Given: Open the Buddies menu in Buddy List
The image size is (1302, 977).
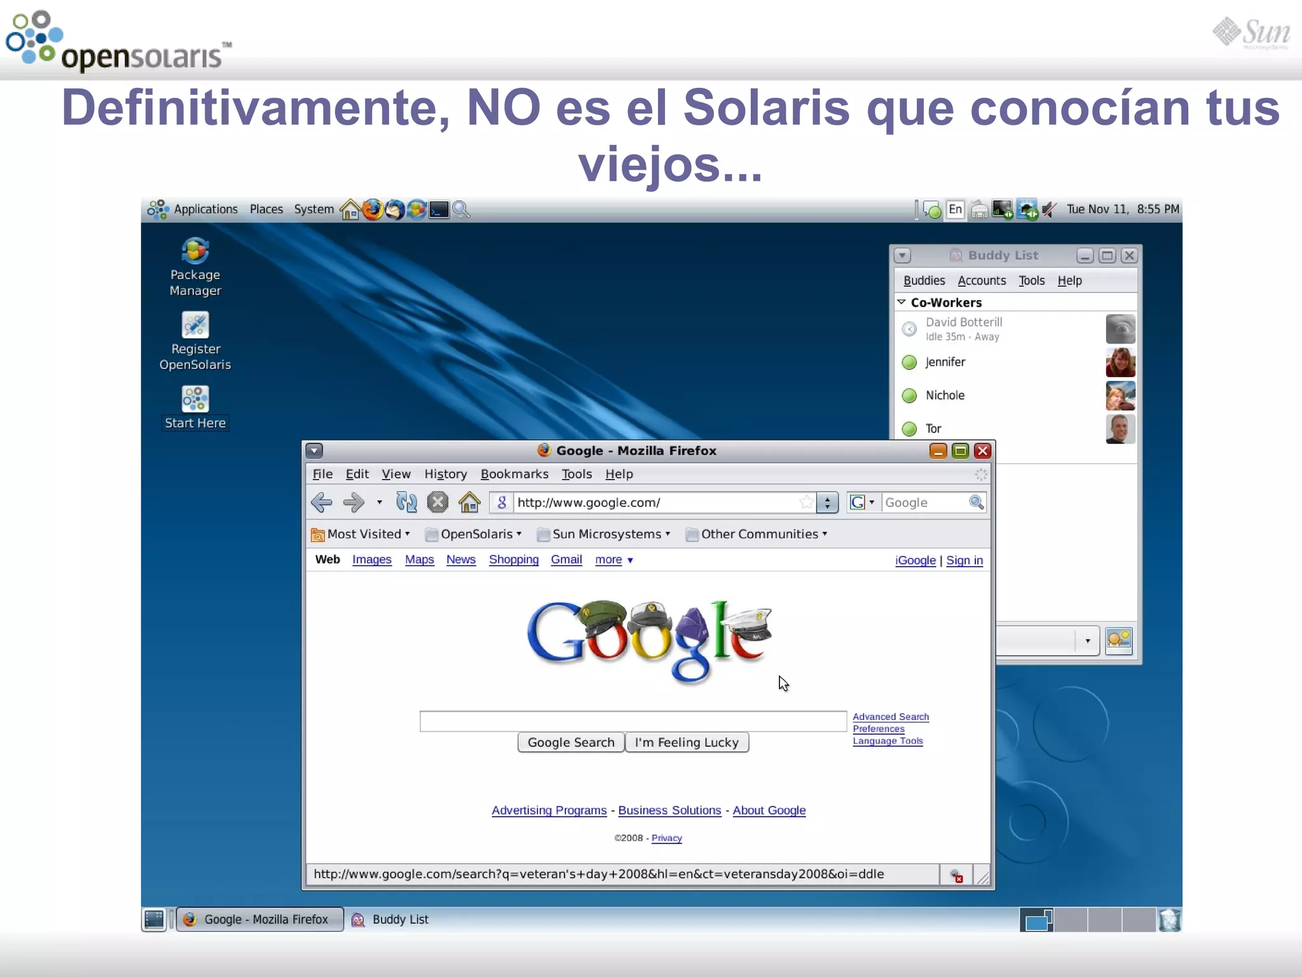Looking at the screenshot, I should tap(924, 281).
